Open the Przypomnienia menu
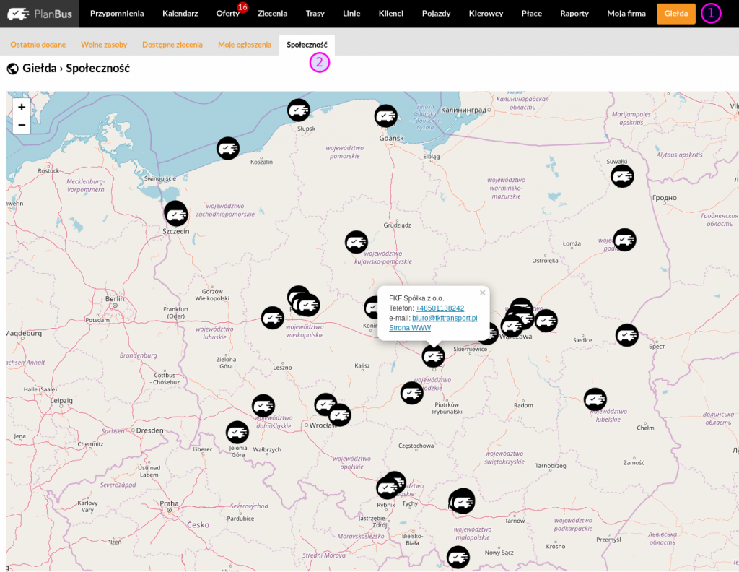The height and width of the screenshot is (572, 739). click(117, 13)
